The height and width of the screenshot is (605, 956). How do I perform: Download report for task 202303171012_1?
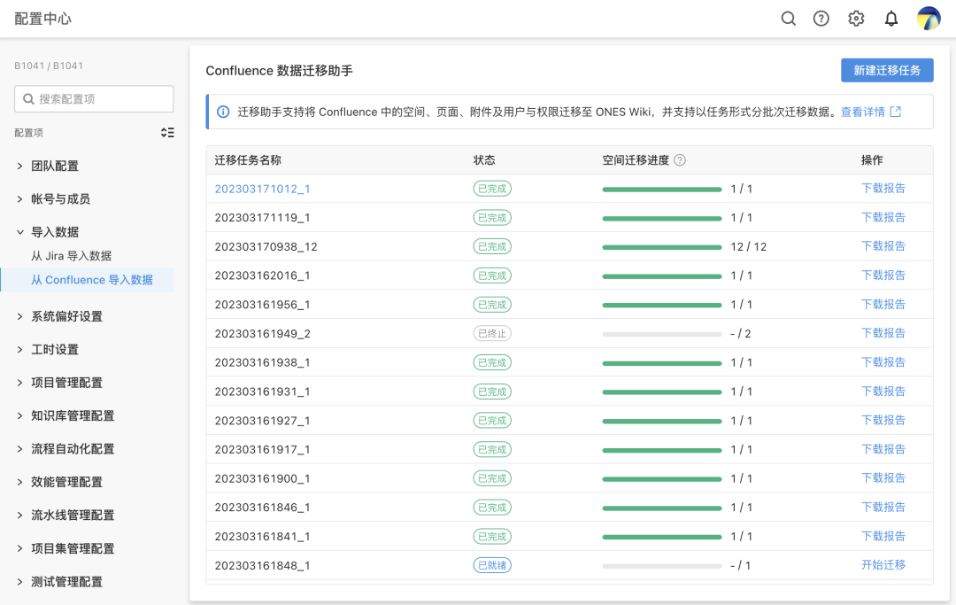[883, 189]
